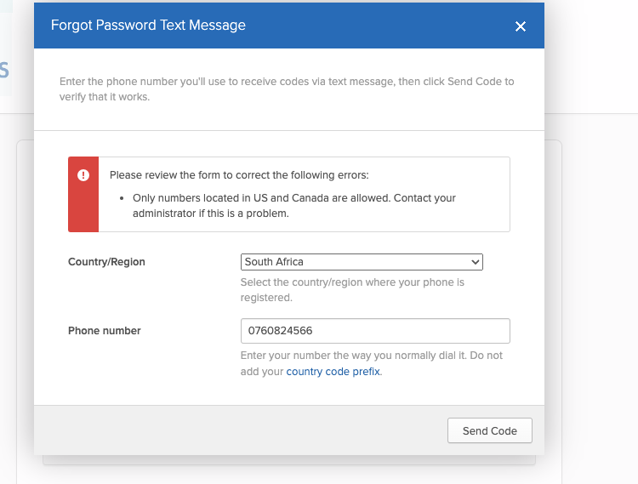Close the Forgot Password dialog
This screenshot has width=638, height=484.
pyautogui.click(x=521, y=26)
